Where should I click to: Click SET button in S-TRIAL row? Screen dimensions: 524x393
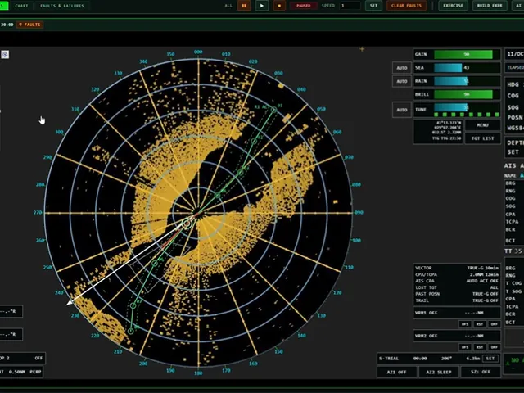(x=490, y=359)
